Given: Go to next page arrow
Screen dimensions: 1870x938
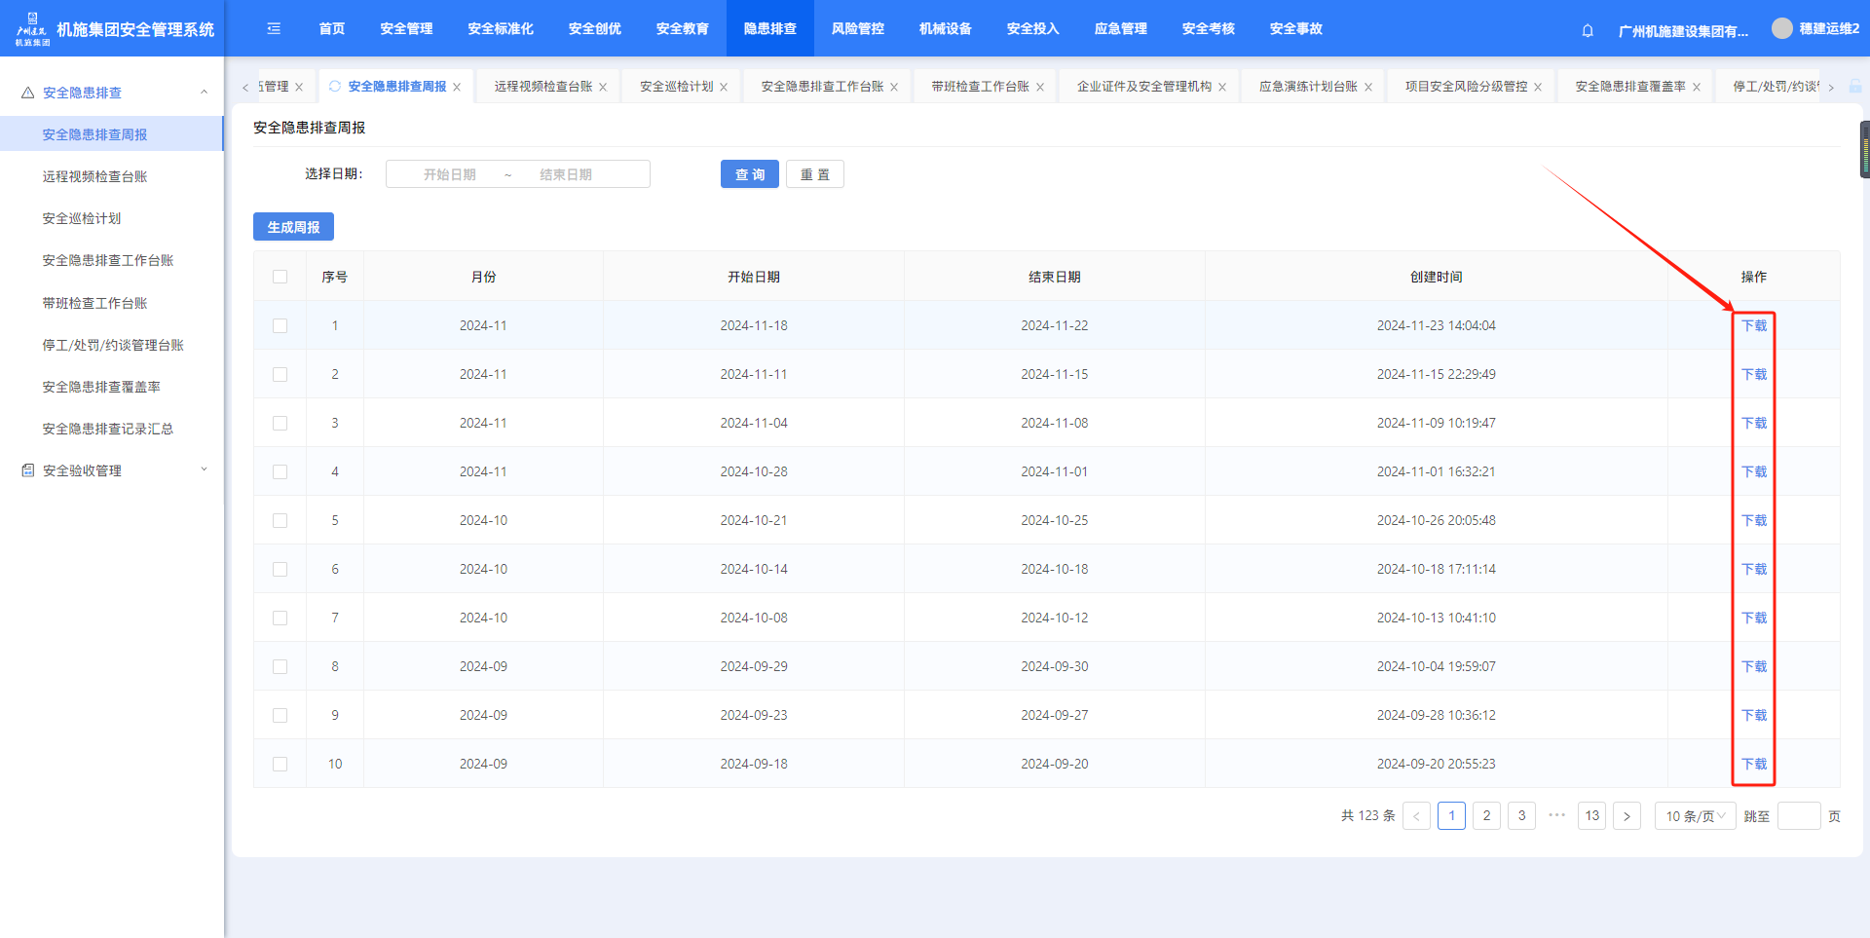Looking at the screenshot, I should point(1627,816).
